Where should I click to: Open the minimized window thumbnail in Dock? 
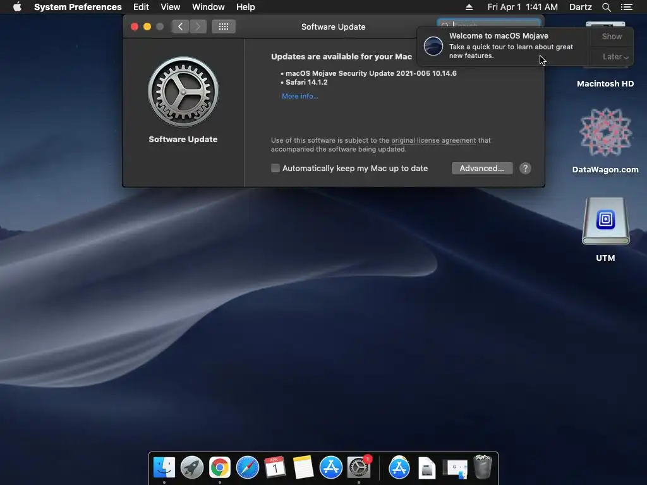pyautogui.click(x=455, y=469)
